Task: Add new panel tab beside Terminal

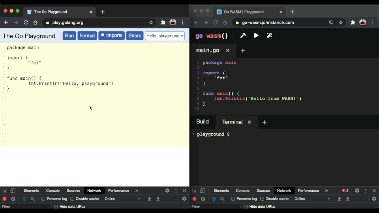Action: click(x=265, y=122)
